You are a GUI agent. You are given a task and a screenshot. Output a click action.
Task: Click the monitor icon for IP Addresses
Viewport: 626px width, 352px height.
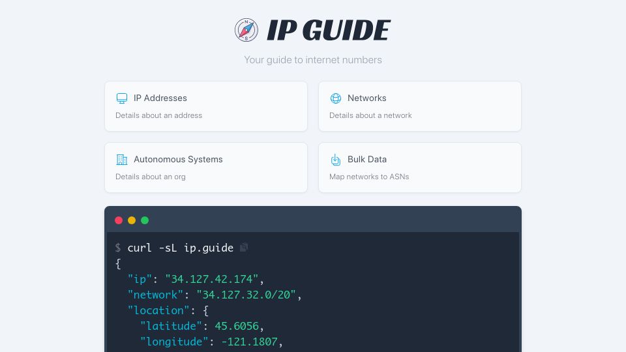[x=122, y=98]
